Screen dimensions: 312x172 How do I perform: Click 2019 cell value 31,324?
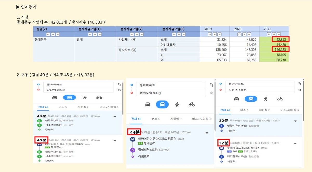pos(222,39)
